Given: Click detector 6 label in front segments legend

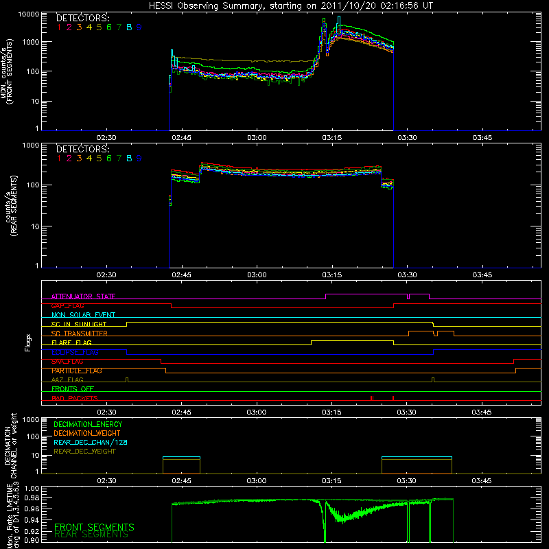Looking at the screenshot, I should click(x=109, y=27).
